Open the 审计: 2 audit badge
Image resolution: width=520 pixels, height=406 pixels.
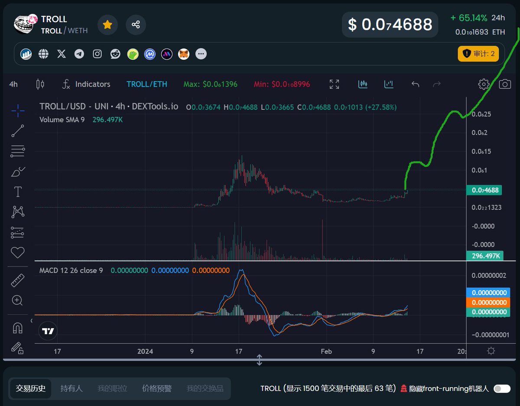point(478,54)
